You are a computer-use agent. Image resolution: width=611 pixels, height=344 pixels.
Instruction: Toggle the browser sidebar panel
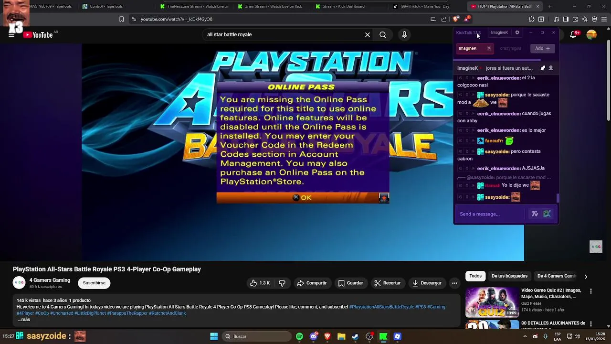(566, 19)
